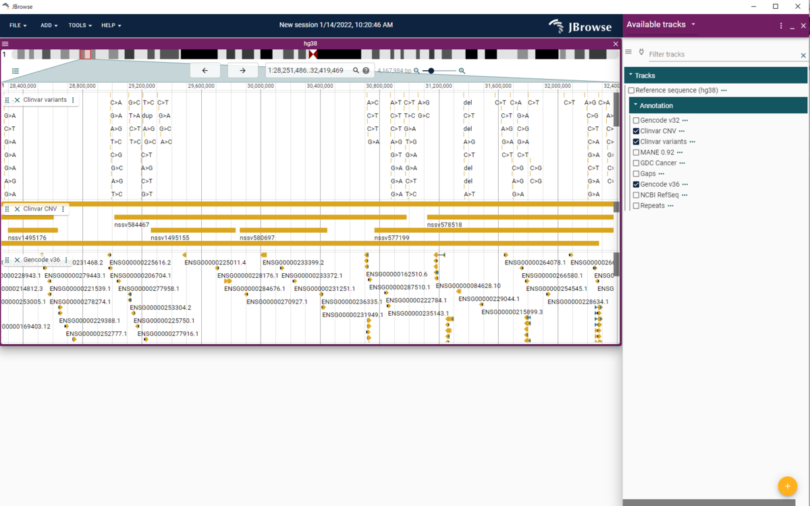Open GDC Cancer more options
This screenshot has height=506, width=810.
(682, 163)
